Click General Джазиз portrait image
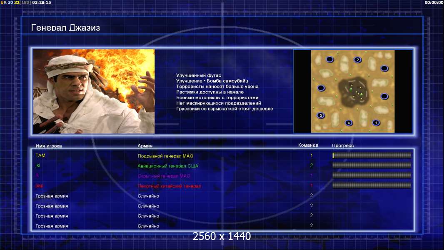Screen dimensions: 444x250 point(94,91)
